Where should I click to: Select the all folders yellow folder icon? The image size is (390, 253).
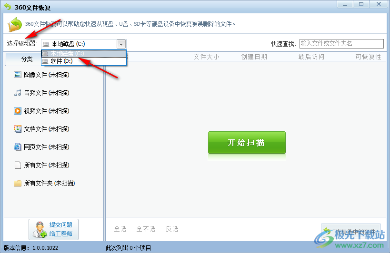pyautogui.click(x=18, y=183)
